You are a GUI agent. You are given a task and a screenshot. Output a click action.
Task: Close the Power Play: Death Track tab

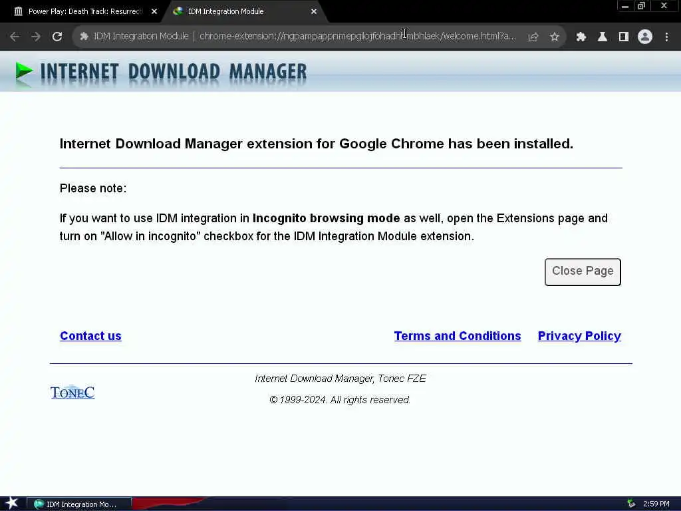[x=154, y=11]
